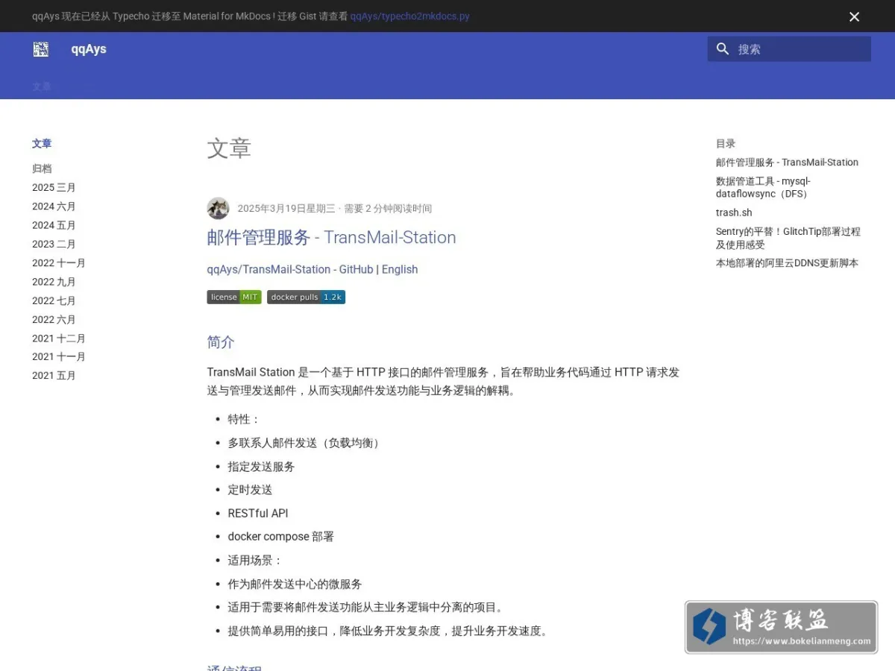
Task: Switch to the English version link
Action: pyautogui.click(x=400, y=269)
